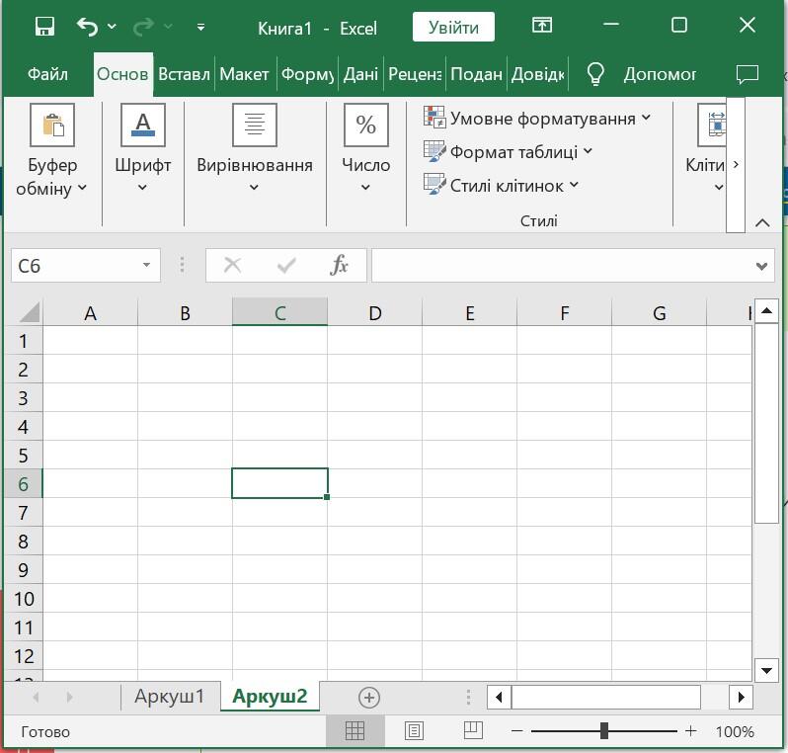Open the Буфер обміну clipboard icon
Screen dimensions: 788x753
52,125
